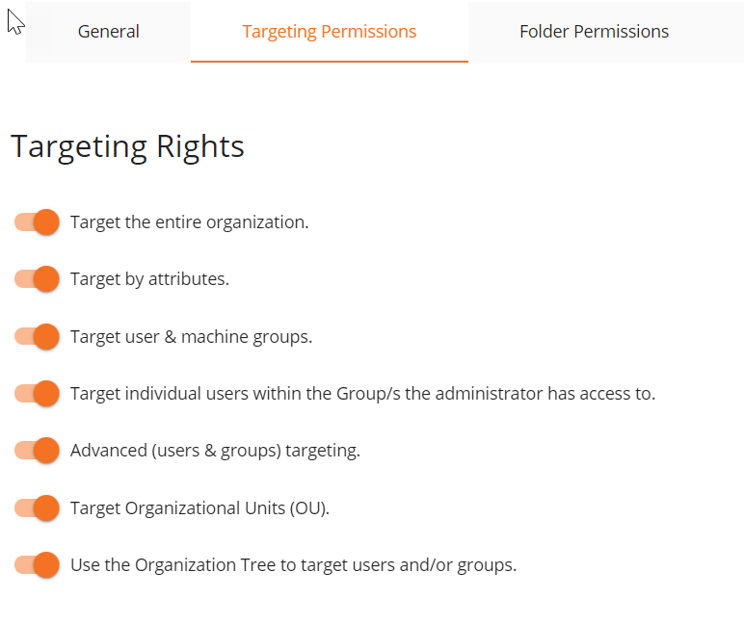Click the 'Target the entire organization.' label text

click(x=189, y=222)
